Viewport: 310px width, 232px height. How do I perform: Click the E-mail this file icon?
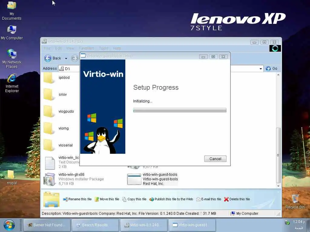point(198,199)
